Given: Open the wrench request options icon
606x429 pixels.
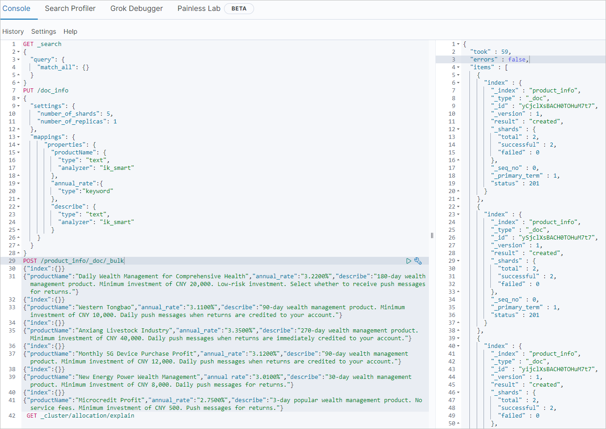Looking at the screenshot, I should click(x=418, y=261).
